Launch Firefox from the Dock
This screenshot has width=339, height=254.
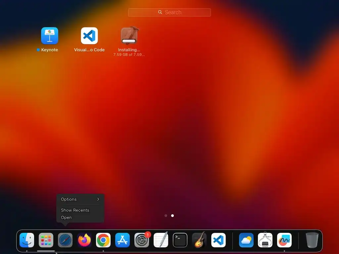pyautogui.click(x=84, y=240)
